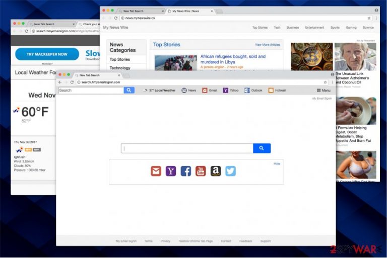The height and width of the screenshot is (258, 387).
Task: Switch to My News Wire tab in news window
Action: click(190, 11)
